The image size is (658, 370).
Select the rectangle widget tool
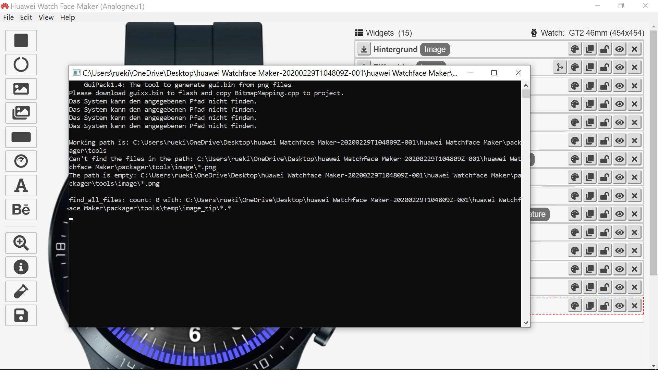pos(21,40)
